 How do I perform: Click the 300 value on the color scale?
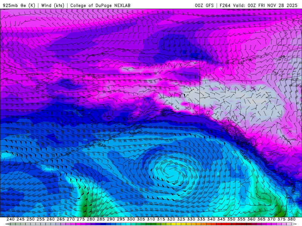131,219
